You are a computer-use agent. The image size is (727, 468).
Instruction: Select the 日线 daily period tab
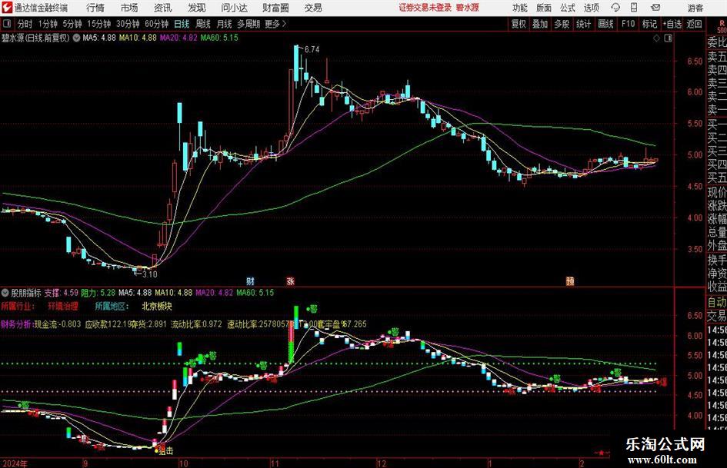tap(182, 24)
